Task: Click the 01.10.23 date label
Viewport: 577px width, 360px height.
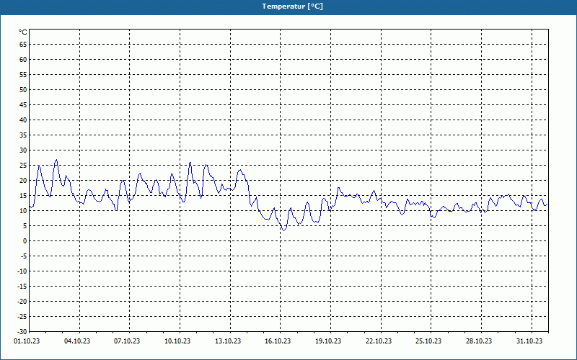Action: [27, 341]
